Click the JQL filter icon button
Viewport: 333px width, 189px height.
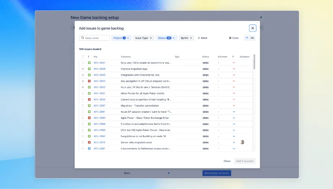[x=247, y=38]
